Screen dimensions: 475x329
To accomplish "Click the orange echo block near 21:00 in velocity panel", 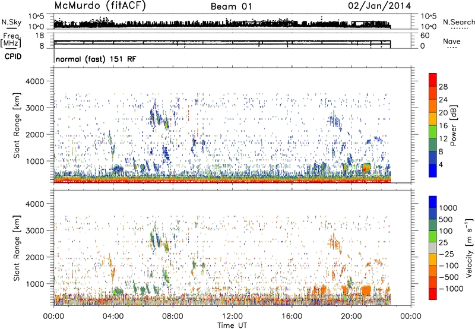I will pos(366,290).
